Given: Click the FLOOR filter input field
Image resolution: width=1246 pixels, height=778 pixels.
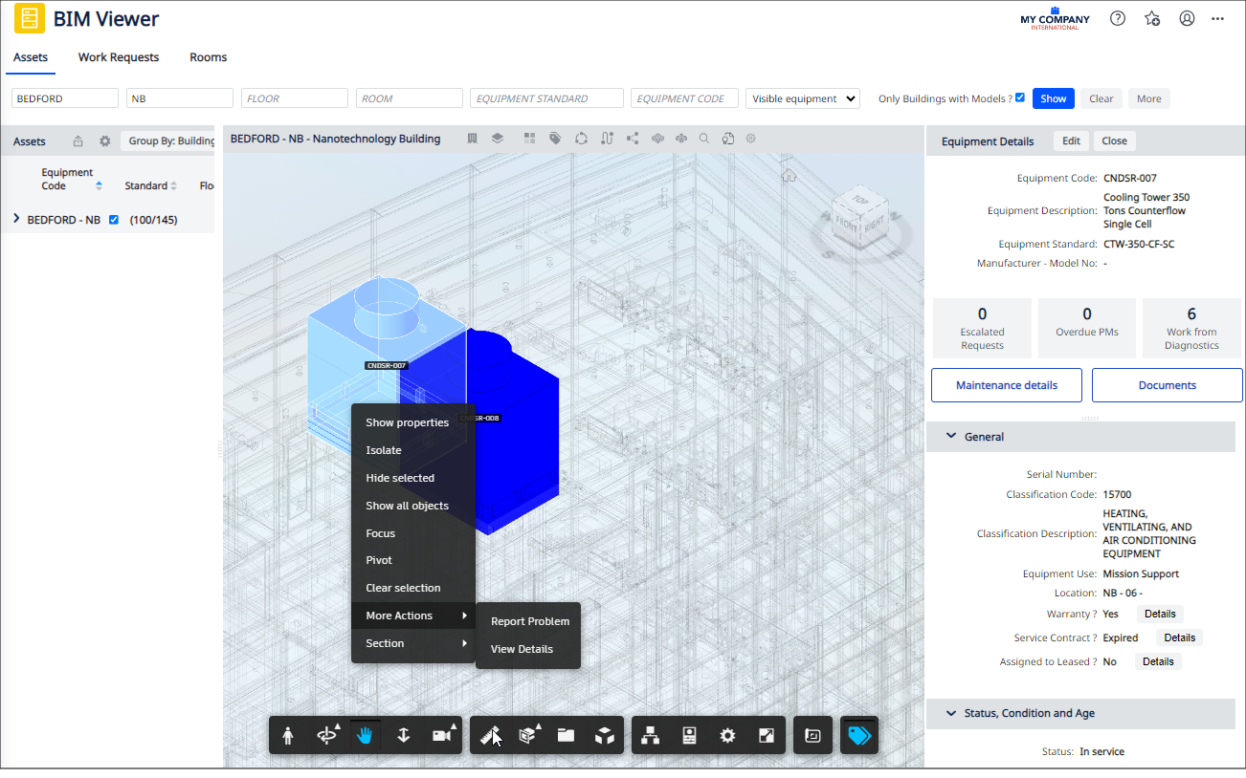Looking at the screenshot, I should click(x=294, y=97).
